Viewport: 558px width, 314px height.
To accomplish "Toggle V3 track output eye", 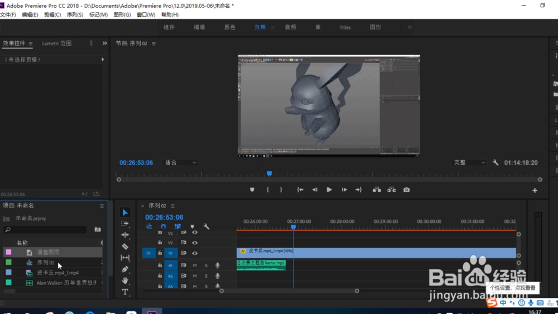I will coord(195,233).
